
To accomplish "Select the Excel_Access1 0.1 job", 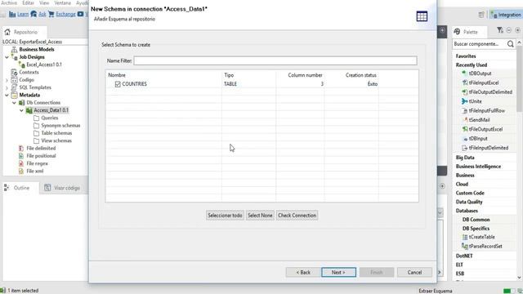I will pos(44,65).
